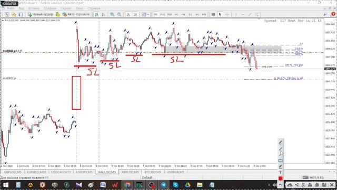337x190 pixels.
Task: Select the crosshair tool
Action: tap(227, 14)
